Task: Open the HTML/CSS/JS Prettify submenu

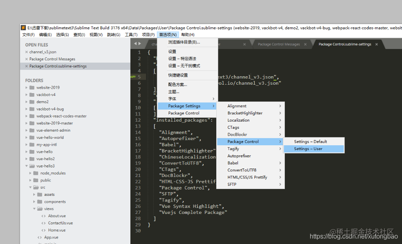Action: [250, 177]
